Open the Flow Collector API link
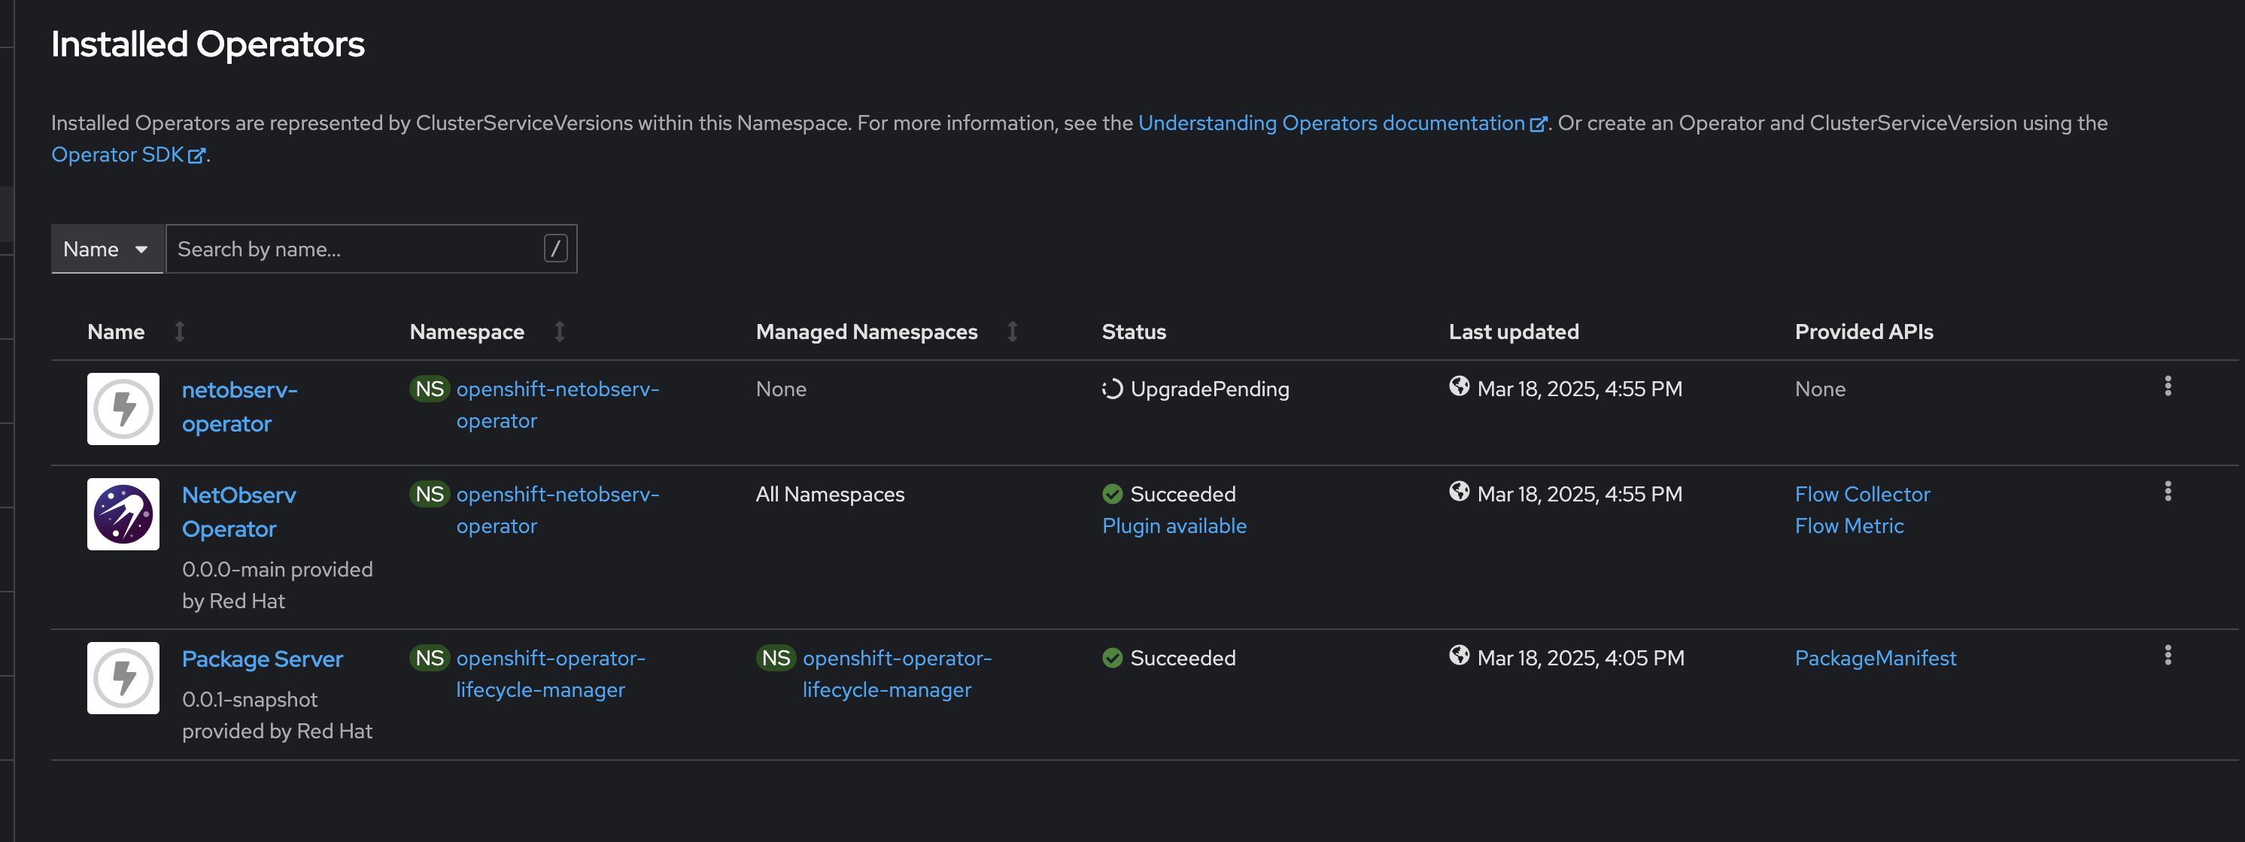 [x=1861, y=494]
